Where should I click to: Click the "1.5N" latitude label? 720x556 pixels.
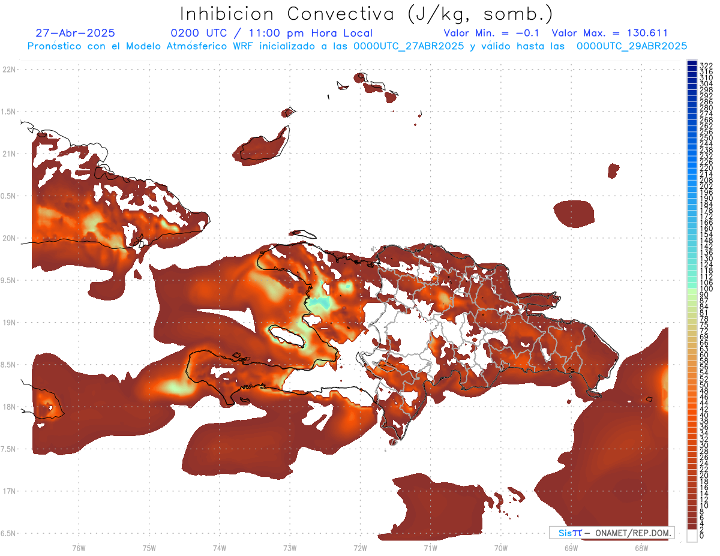coord(9,112)
